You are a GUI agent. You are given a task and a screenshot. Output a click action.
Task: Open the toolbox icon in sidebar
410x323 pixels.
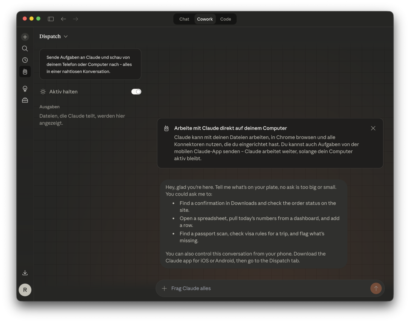(25, 100)
